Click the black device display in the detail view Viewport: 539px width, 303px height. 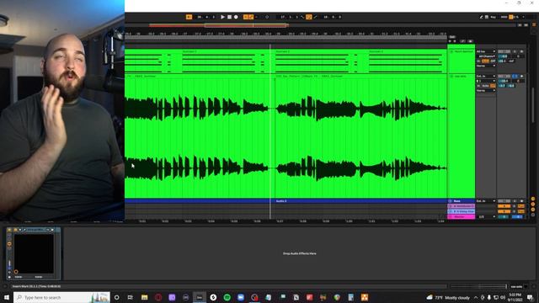click(x=34, y=254)
